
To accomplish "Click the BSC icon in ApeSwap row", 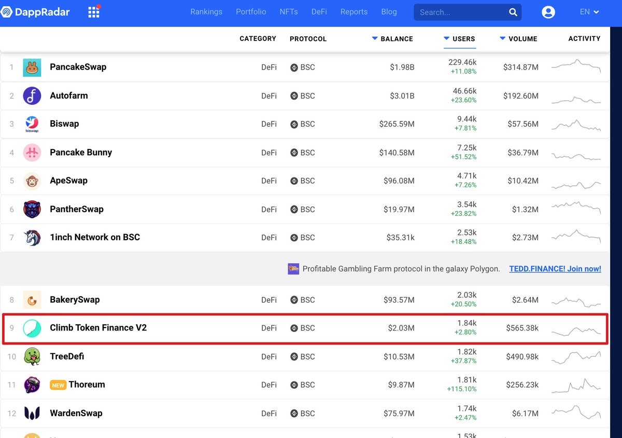I will click(x=294, y=181).
